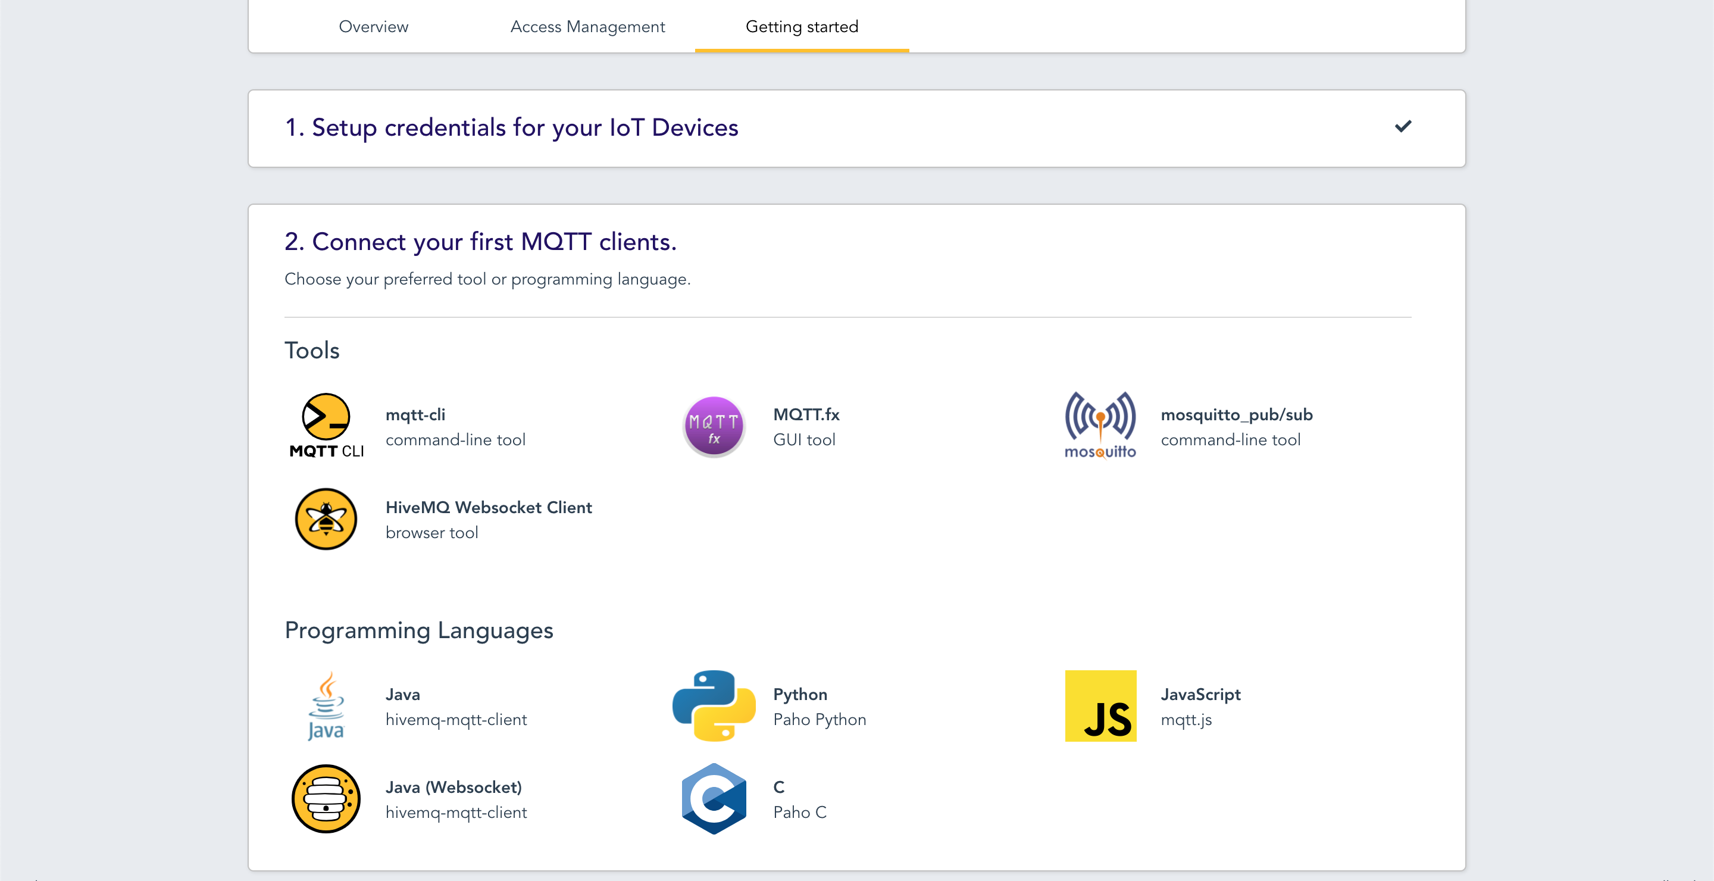Click 'command-line tool' under mosquitto_pub/sub
Viewport: 1714px width, 881px height.
tap(1230, 440)
